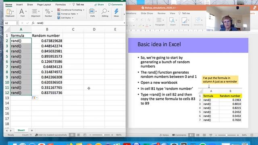Click PowerPoint Notes button in status bar
Viewport: 258px width, 145px height.
click(x=164, y=135)
